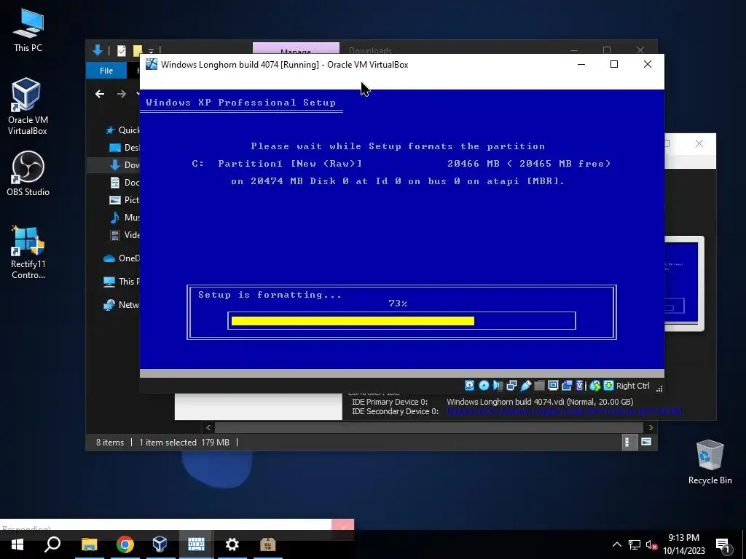Click the keyboard capture green arrow indicator

(608, 386)
